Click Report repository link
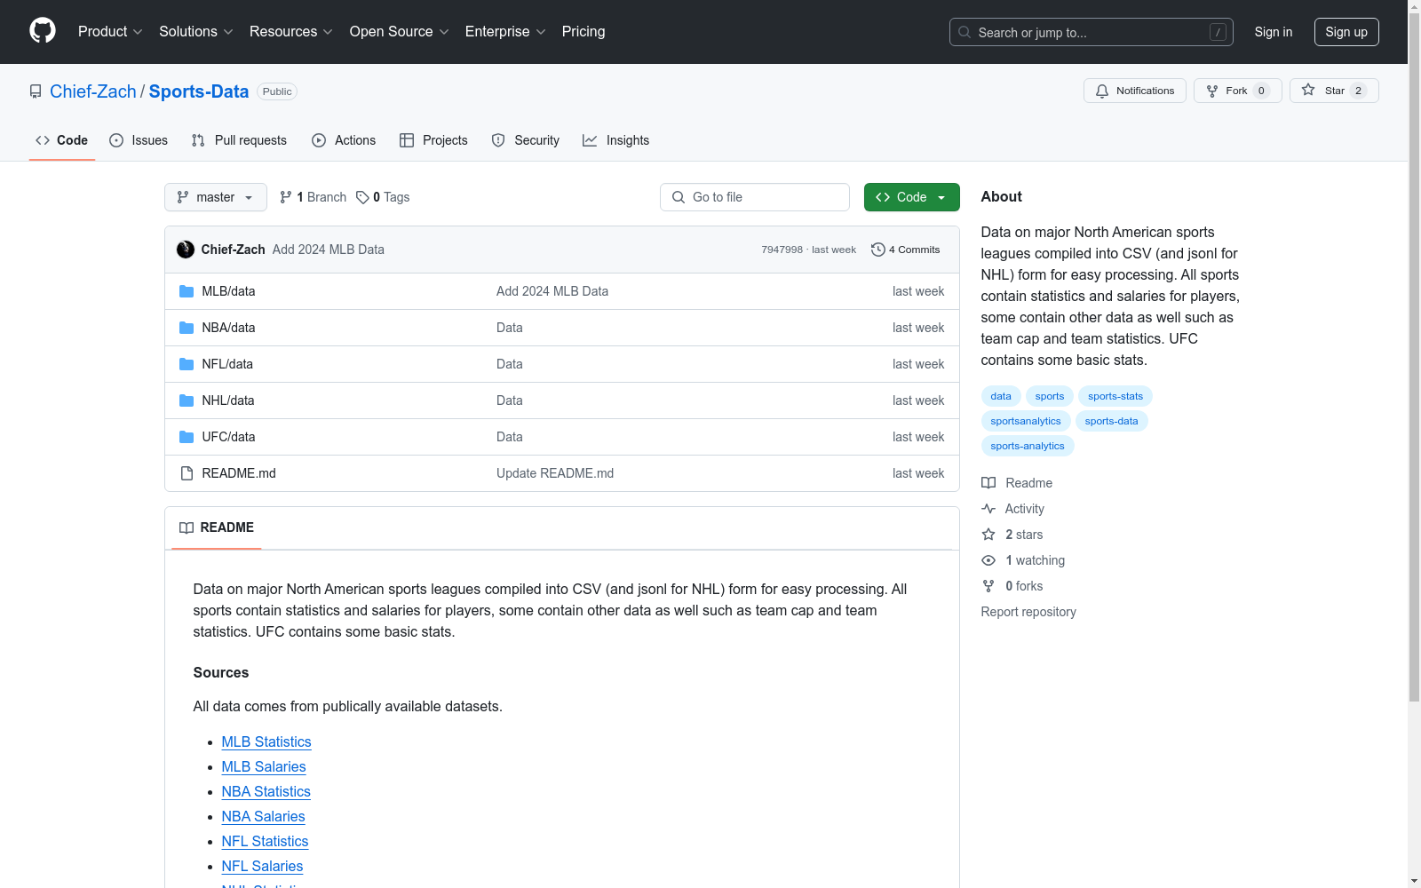 pyautogui.click(x=1028, y=612)
